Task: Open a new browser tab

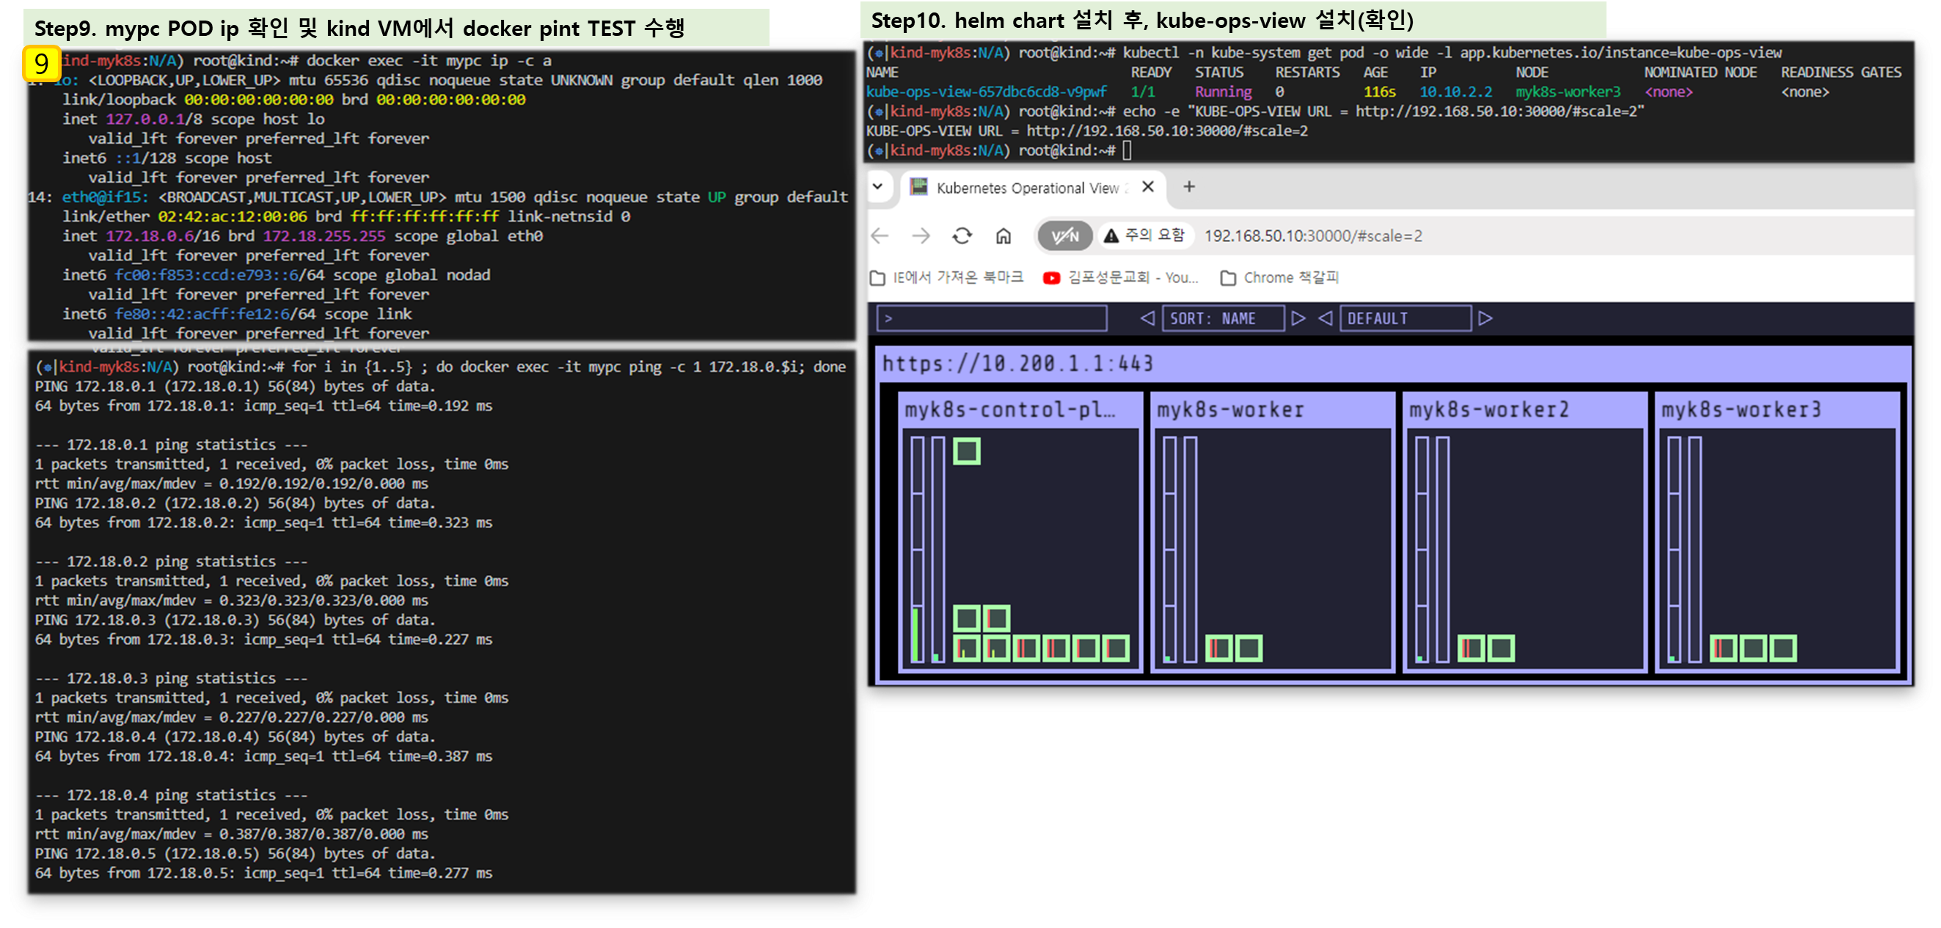Action: point(1189,186)
